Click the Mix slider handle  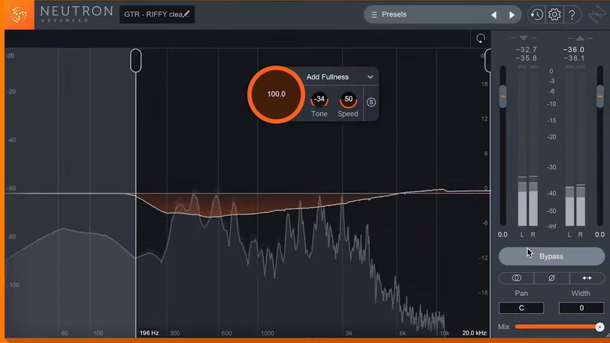click(x=599, y=327)
